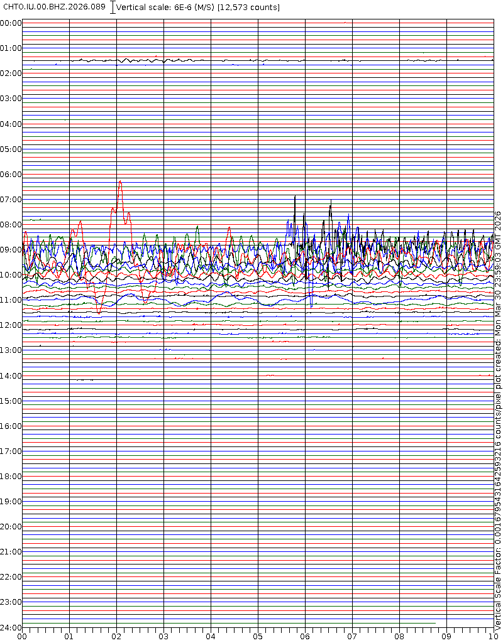Click the vertical scale bar symbol
Image resolution: width=503 pixels, height=643 pixels.
[113, 7]
